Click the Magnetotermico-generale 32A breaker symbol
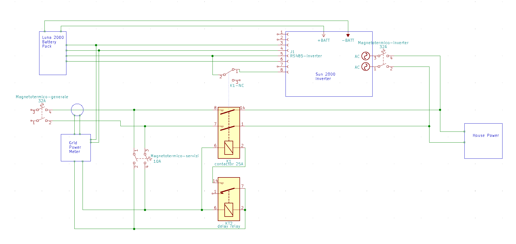This screenshot has height=244, width=516. [x=42, y=115]
